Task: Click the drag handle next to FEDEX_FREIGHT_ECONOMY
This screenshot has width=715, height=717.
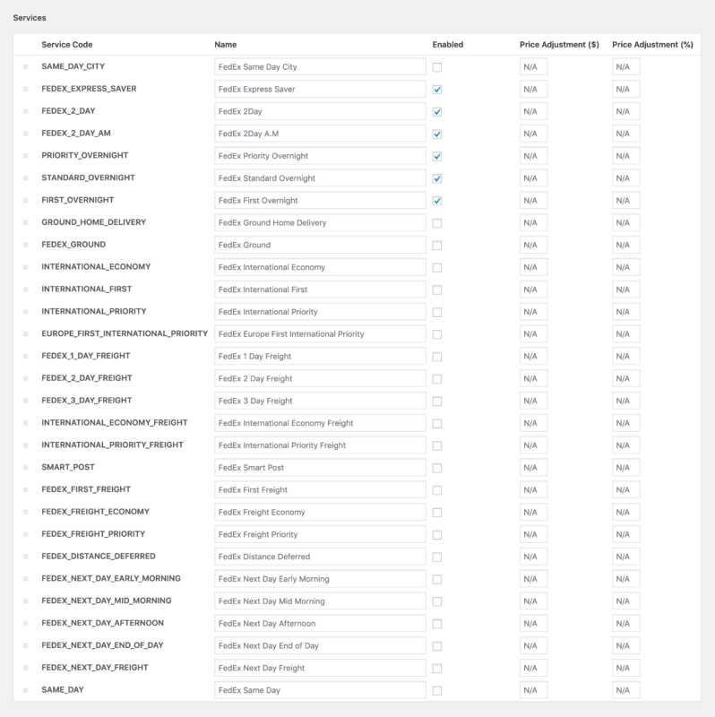Action: [x=27, y=512]
